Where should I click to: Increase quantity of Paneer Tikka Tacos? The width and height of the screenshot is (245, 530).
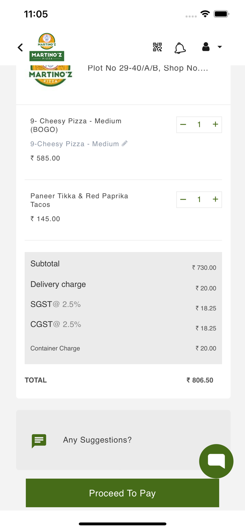(215, 199)
